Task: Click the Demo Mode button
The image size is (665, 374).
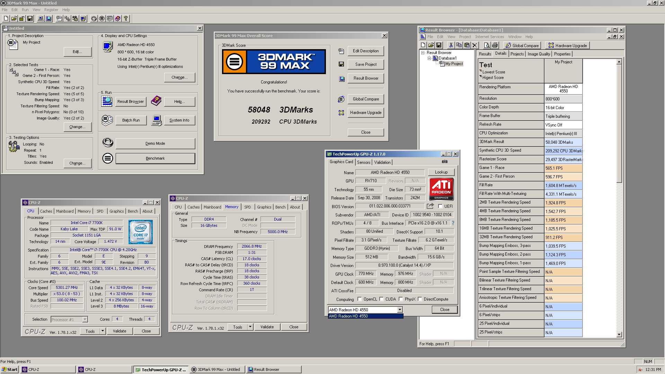Action: 155,143
